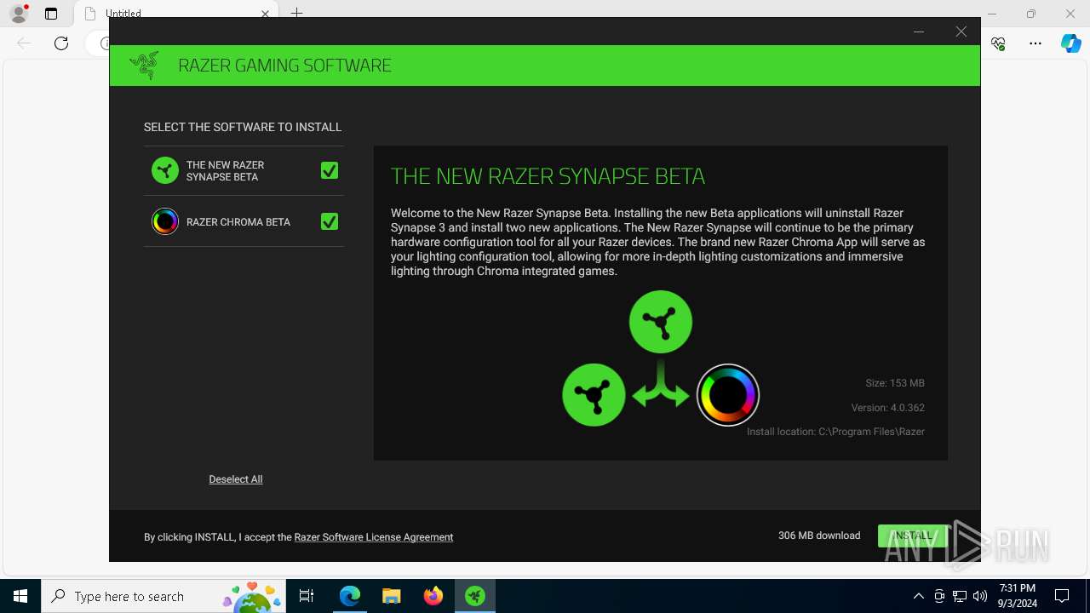The width and height of the screenshot is (1090, 613).
Task: Open Task View from the taskbar
Action: click(x=307, y=596)
